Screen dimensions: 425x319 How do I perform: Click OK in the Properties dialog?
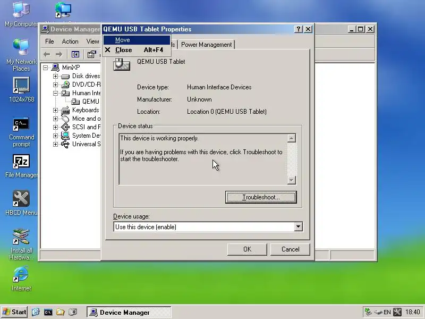247,249
